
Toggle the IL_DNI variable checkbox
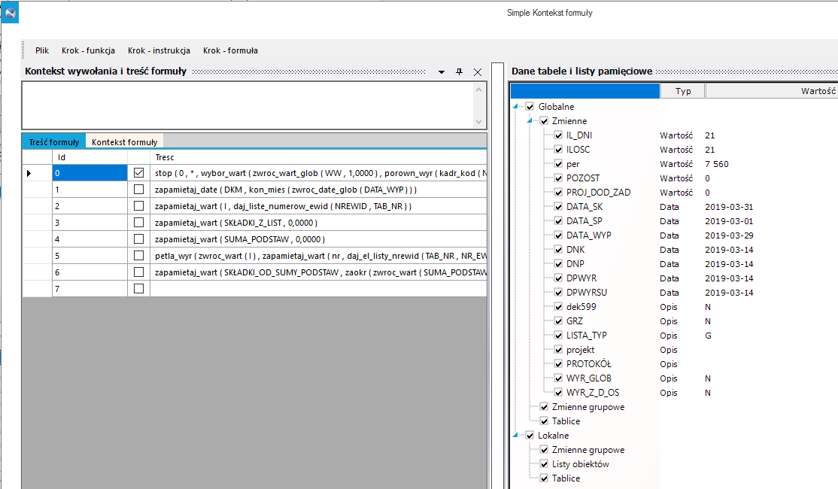pos(558,135)
